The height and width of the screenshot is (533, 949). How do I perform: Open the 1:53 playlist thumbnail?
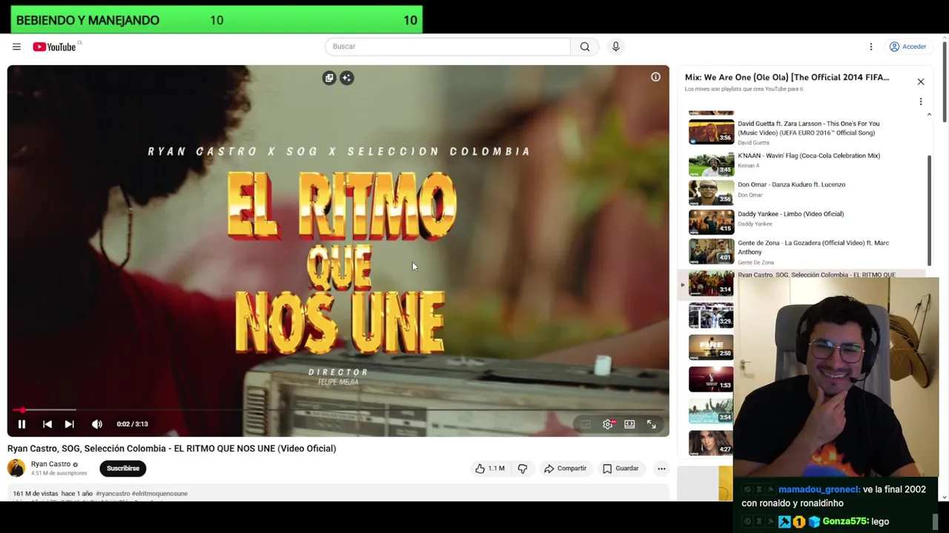click(711, 378)
